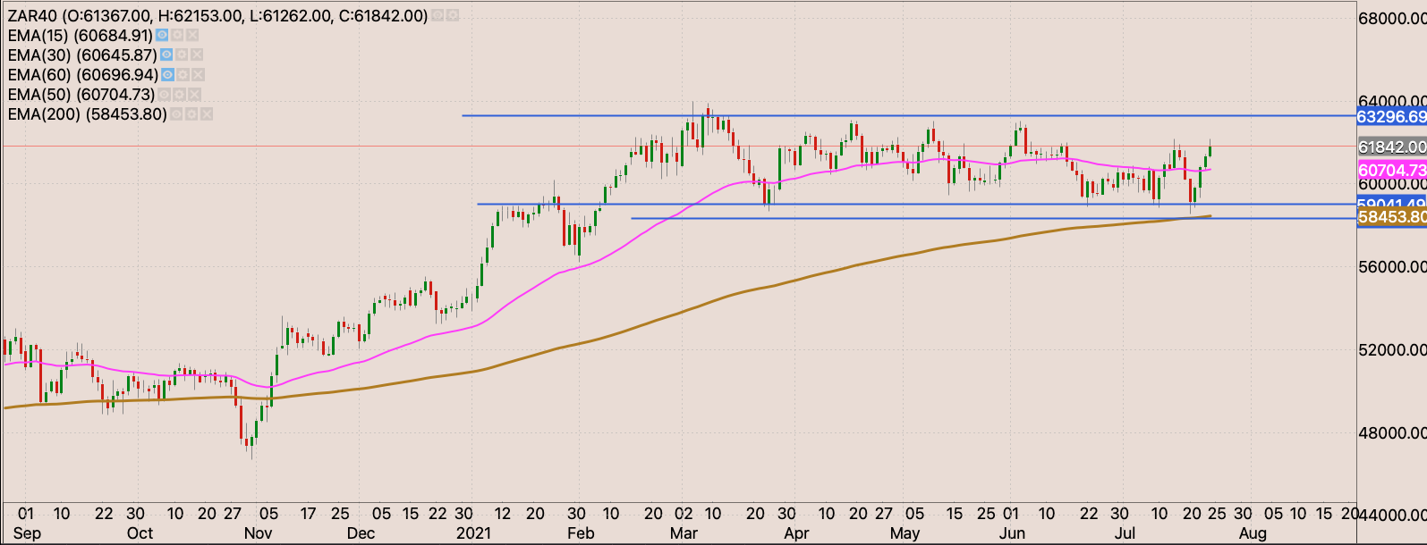Image resolution: width=1427 pixels, height=545 pixels.
Task: Click the gray 61842.00 current price label
Action: pos(1391,147)
